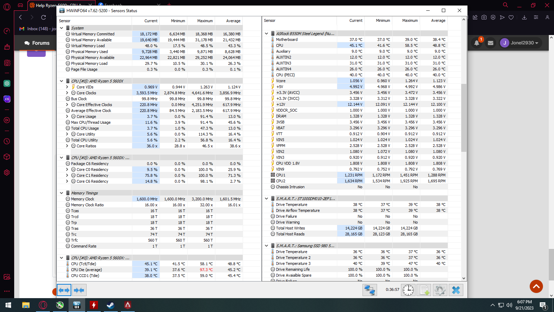Select the Vcore sensor row
Viewport: 554px width, 312px height.
[x=355, y=81]
